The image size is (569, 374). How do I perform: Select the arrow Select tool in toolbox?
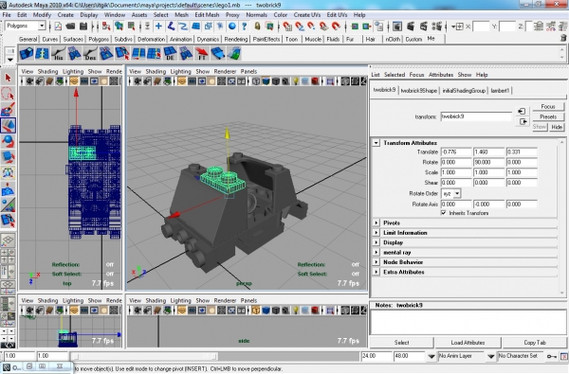[8, 79]
